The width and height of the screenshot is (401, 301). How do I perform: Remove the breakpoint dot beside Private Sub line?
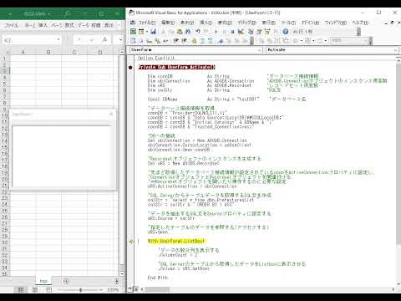pyautogui.click(x=130, y=68)
